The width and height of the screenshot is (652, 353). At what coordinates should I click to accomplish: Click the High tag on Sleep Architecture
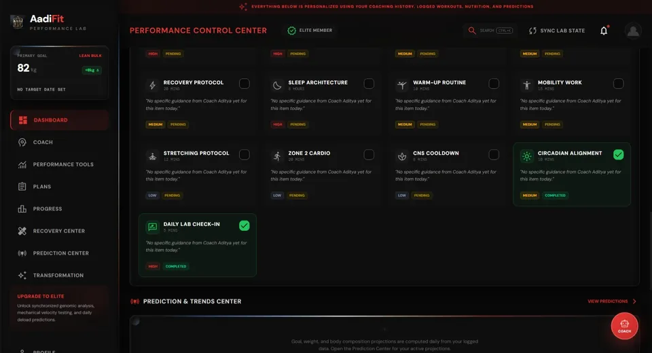coord(277,124)
